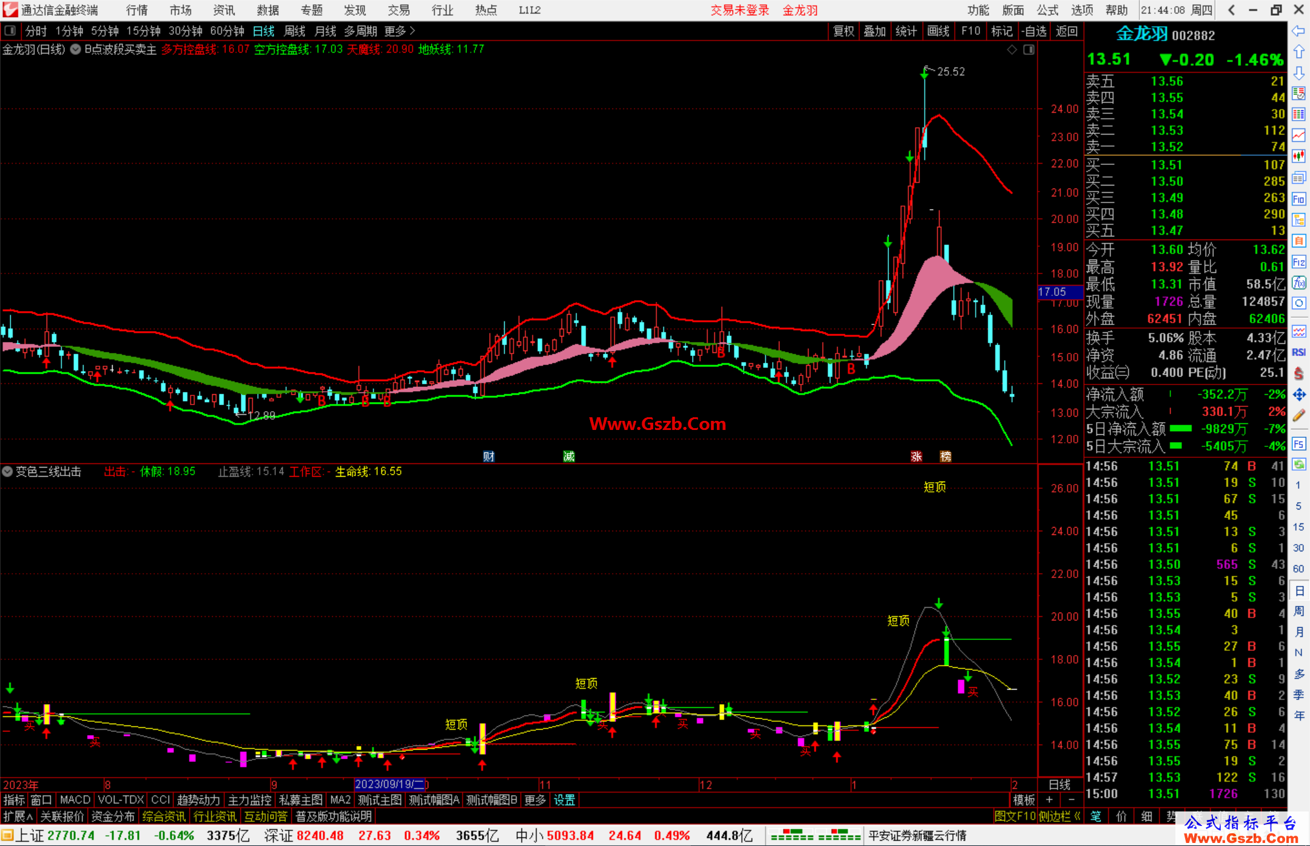Expand the 扩展 panel arrow

click(x=18, y=816)
